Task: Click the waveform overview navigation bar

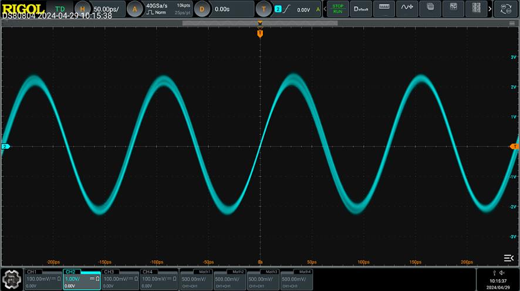Action: pos(260,23)
